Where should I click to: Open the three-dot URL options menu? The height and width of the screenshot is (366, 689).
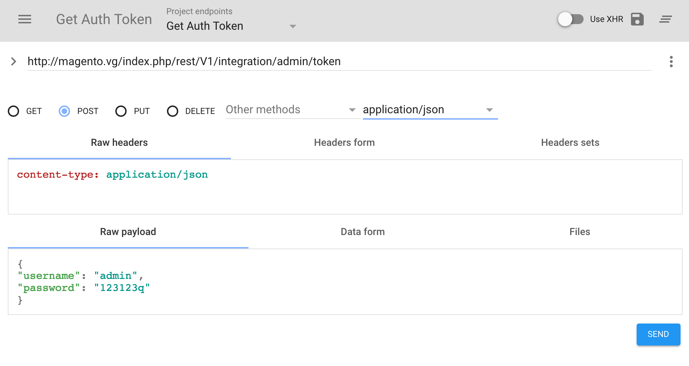click(671, 62)
